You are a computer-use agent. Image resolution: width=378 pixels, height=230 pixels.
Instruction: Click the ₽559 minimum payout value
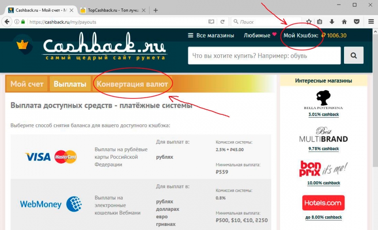point(222,172)
